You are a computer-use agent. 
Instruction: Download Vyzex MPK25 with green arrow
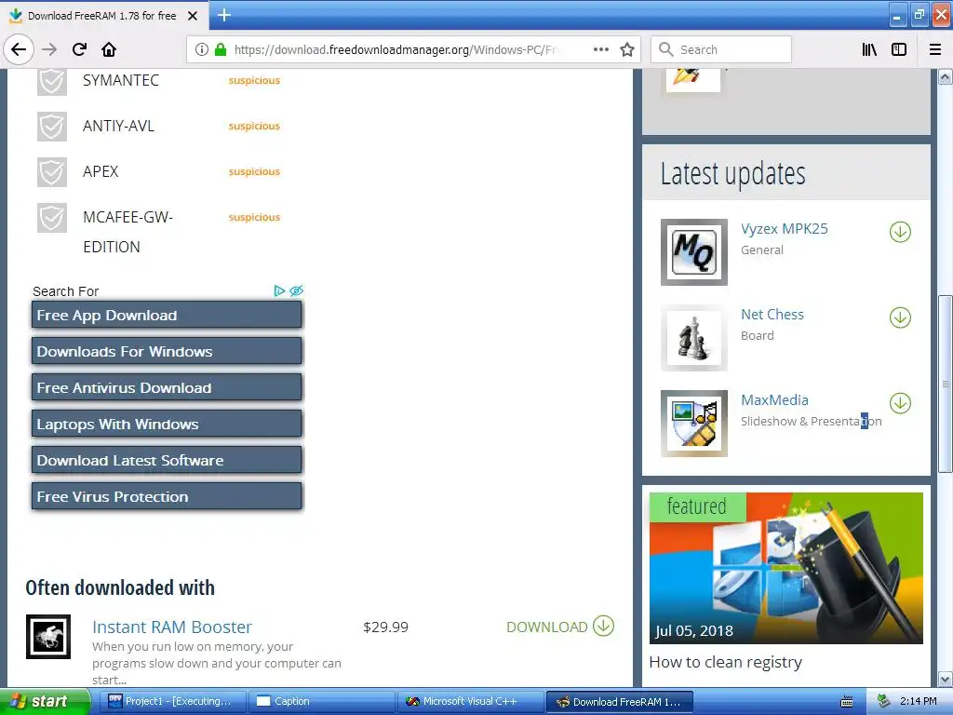tap(900, 232)
